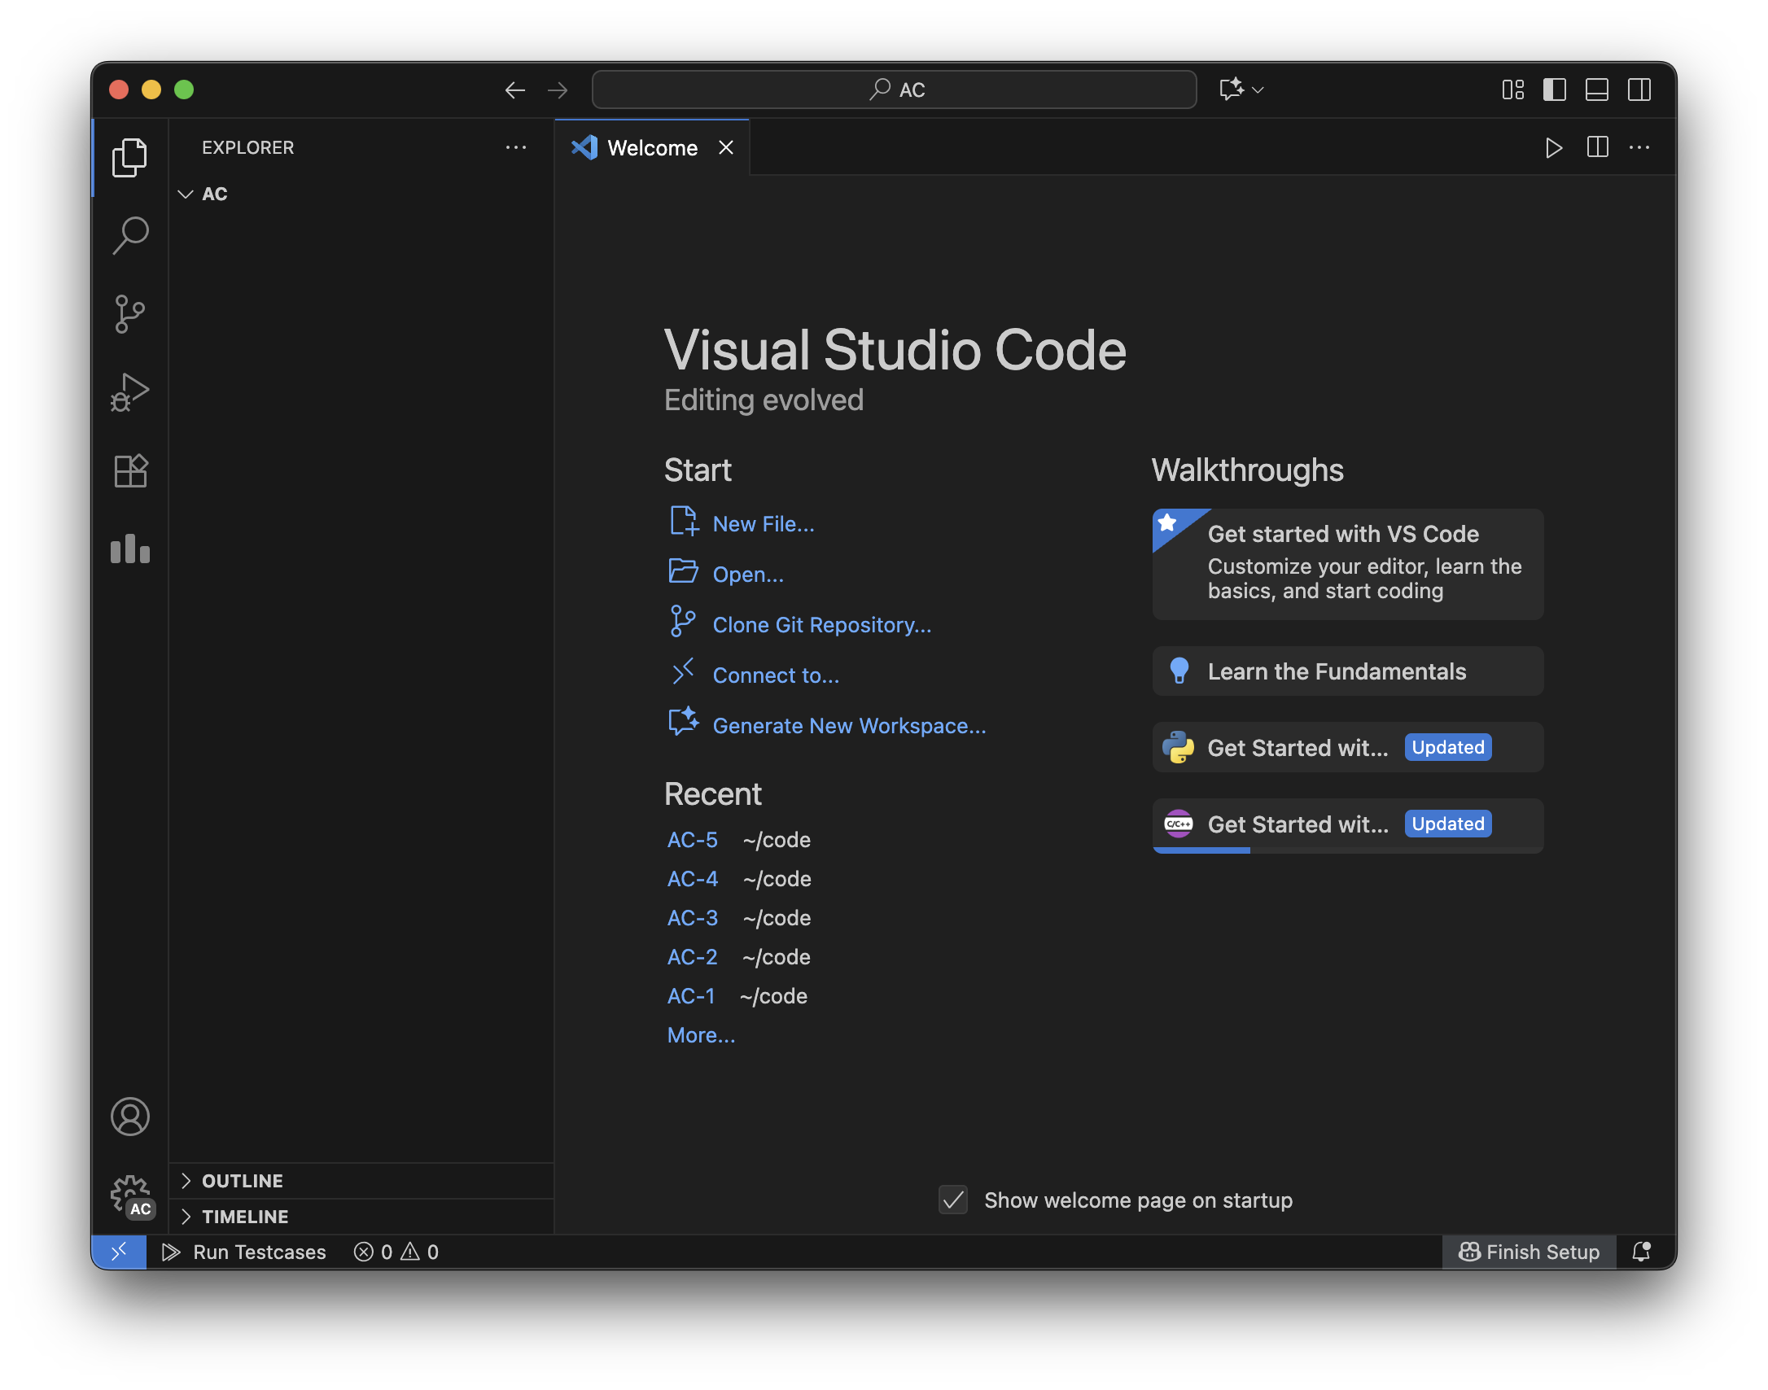
Task: Toggle the primary side bar visibility
Action: coord(1554,90)
